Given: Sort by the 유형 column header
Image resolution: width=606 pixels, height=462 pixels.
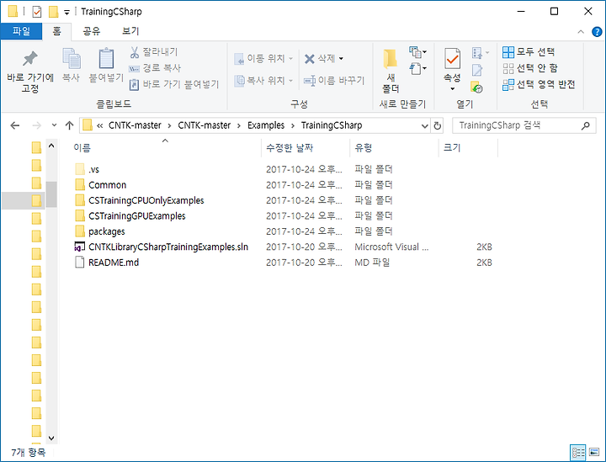Looking at the screenshot, I should tap(394, 147).
